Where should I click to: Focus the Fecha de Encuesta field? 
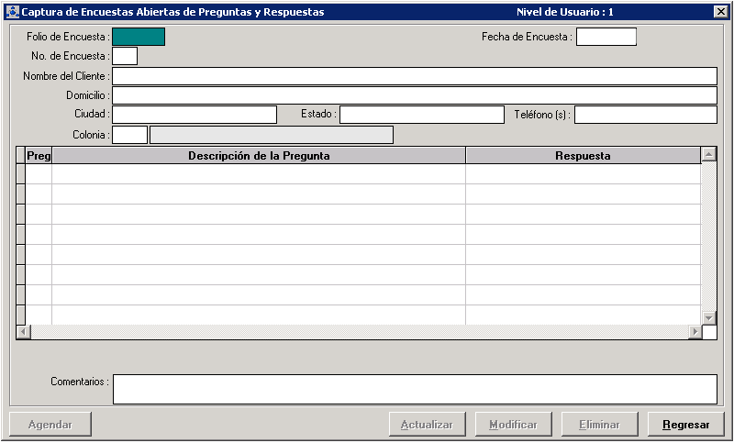click(606, 37)
